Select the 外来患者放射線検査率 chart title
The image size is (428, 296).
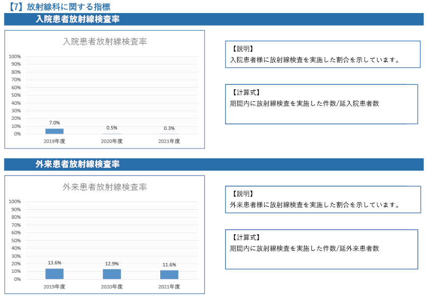tap(104, 187)
